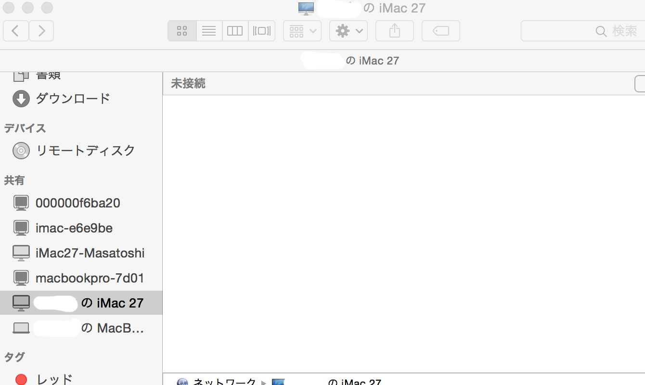The width and height of the screenshot is (645, 385).
Task: Open iMac27-Masatoshi in the shared list
Action: (x=81, y=253)
